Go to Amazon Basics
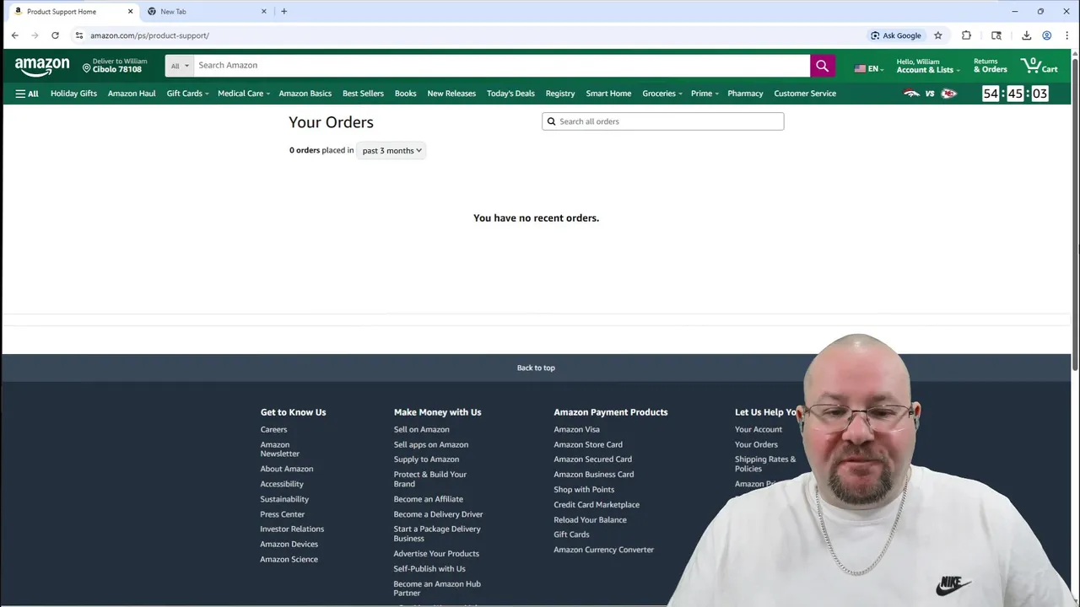The image size is (1080, 607). pyautogui.click(x=305, y=94)
